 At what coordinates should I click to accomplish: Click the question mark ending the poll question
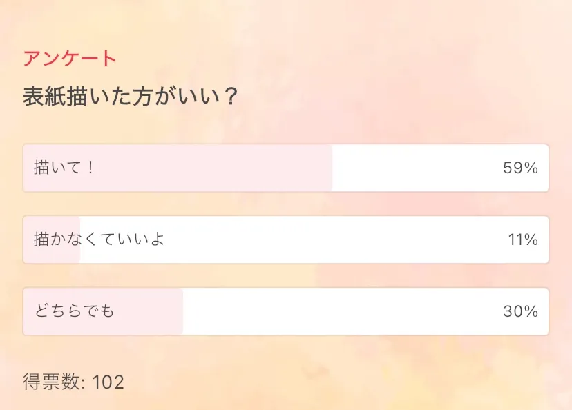(231, 97)
